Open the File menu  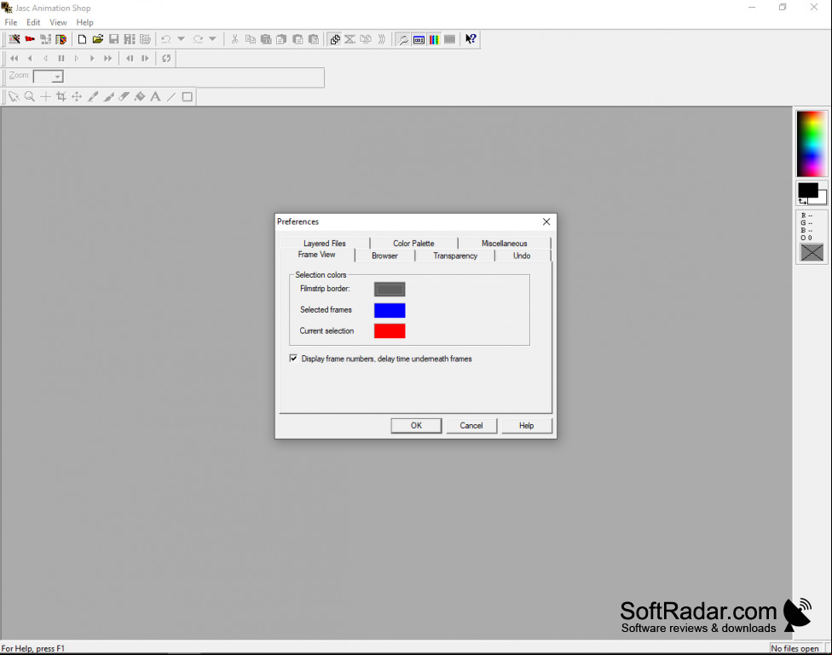[10, 22]
